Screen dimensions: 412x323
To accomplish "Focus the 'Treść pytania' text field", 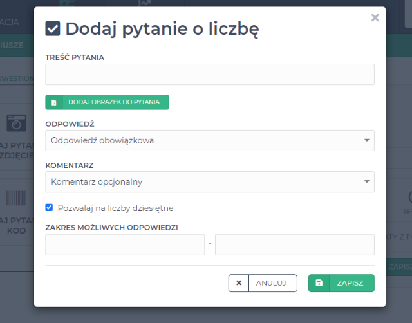I will 209,75.
